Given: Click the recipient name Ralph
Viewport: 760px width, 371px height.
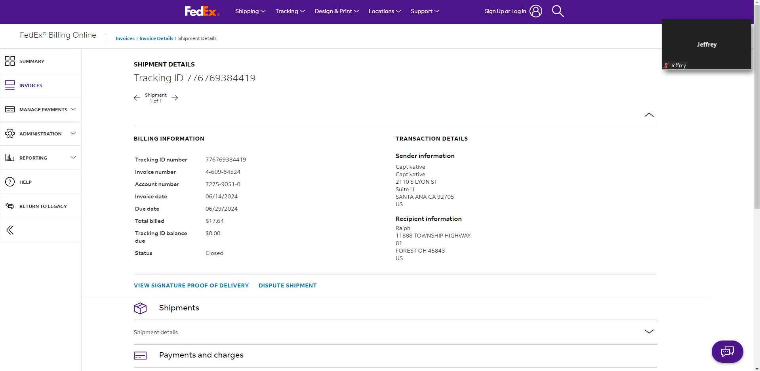Looking at the screenshot, I should (x=403, y=228).
